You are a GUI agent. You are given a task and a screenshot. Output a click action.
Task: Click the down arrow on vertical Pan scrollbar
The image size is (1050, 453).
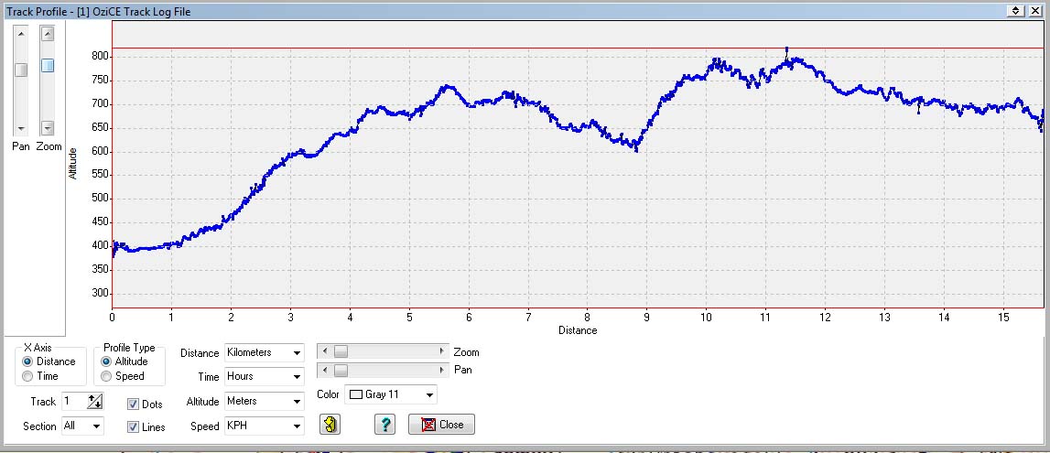[x=20, y=128]
